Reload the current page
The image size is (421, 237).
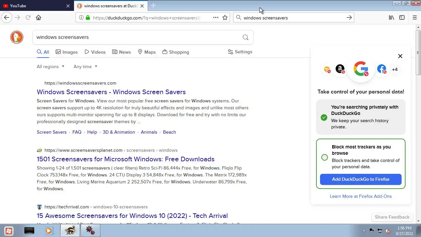point(28,17)
